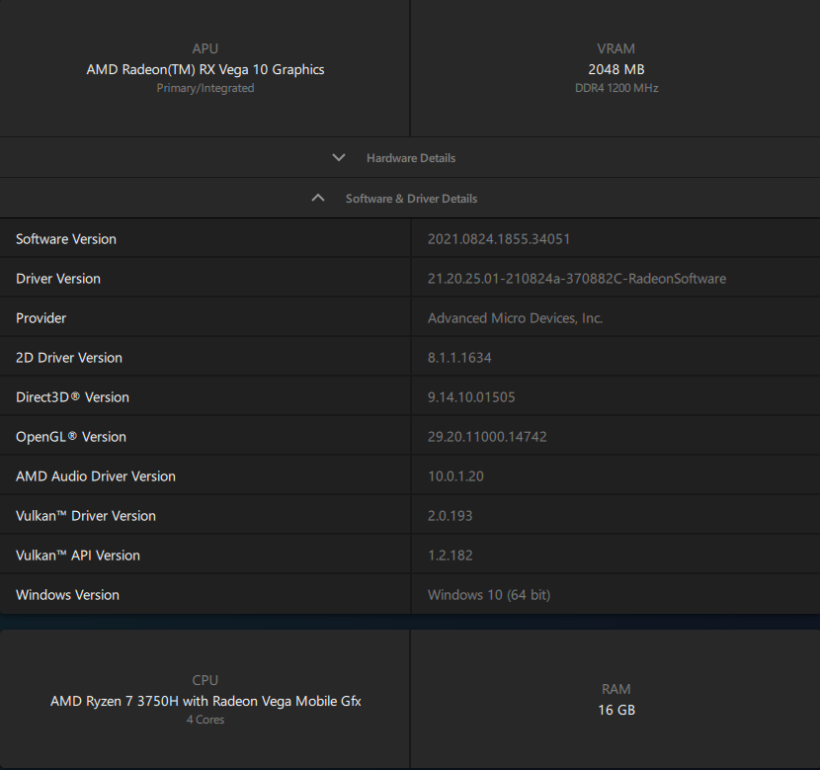This screenshot has width=820, height=770.
Task: Select driver version 21.20.25.01-210824a-370882C-RadeonSoftware
Action: 577,279
